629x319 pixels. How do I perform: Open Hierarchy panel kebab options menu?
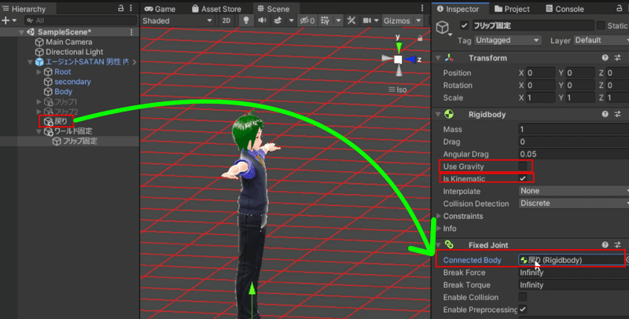pos(131,9)
